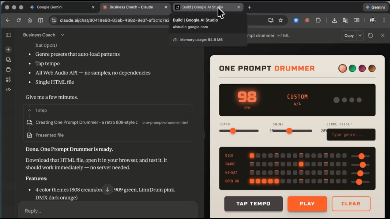This screenshot has height=219, width=390.
Task: Start a new chat in Claude
Action: (8, 49)
